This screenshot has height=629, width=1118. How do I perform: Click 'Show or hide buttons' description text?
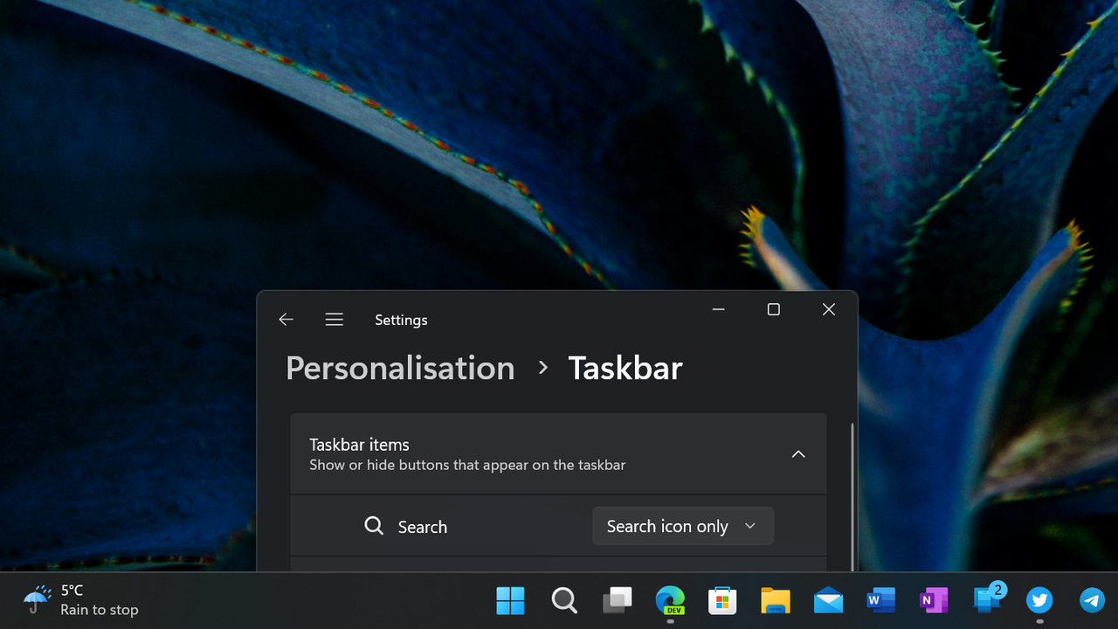point(467,465)
